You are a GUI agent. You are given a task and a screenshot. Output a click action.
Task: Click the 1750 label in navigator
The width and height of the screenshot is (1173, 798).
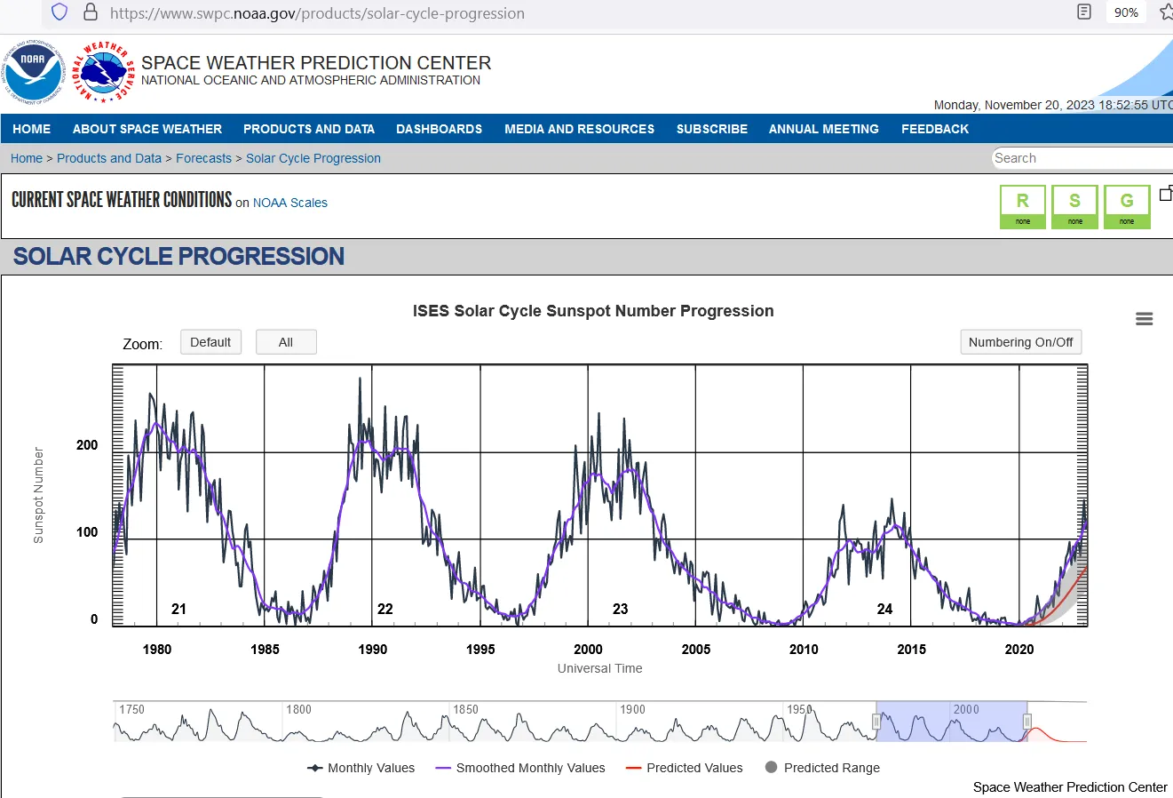pyautogui.click(x=131, y=709)
